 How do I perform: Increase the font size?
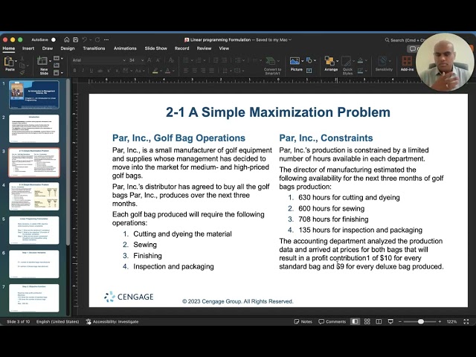tap(149, 60)
